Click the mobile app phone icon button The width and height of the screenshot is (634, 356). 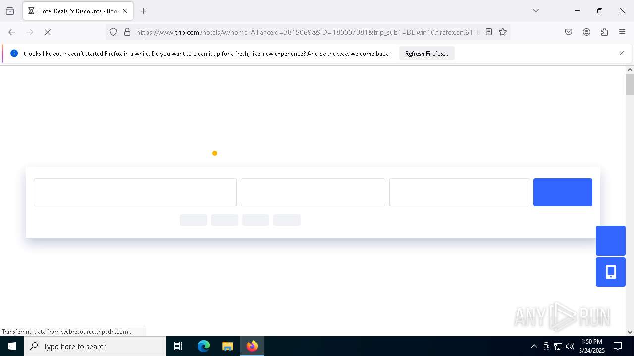pyautogui.click(x=611, y=272)
